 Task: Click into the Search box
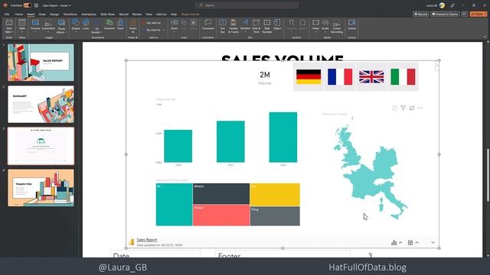click(x=247, y=5)
